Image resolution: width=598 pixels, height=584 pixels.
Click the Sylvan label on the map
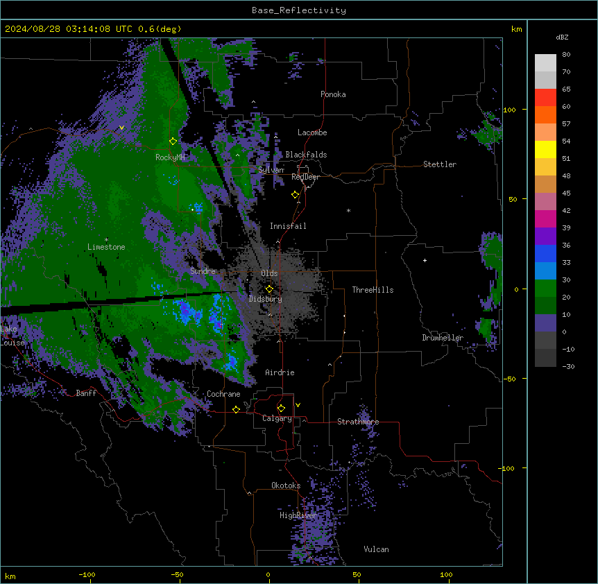click(271, 170)
